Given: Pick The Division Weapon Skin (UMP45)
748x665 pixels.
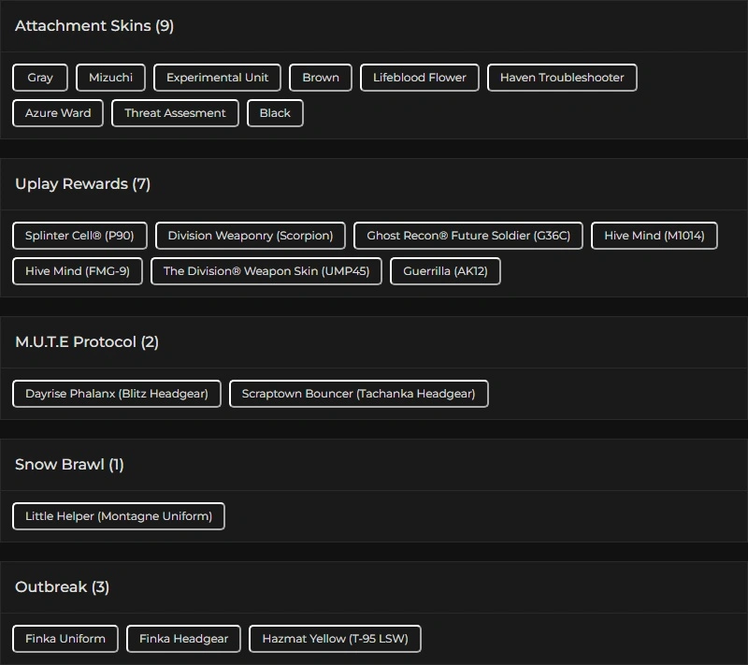Looking at the screenshot, I should [x=266, y=271].
